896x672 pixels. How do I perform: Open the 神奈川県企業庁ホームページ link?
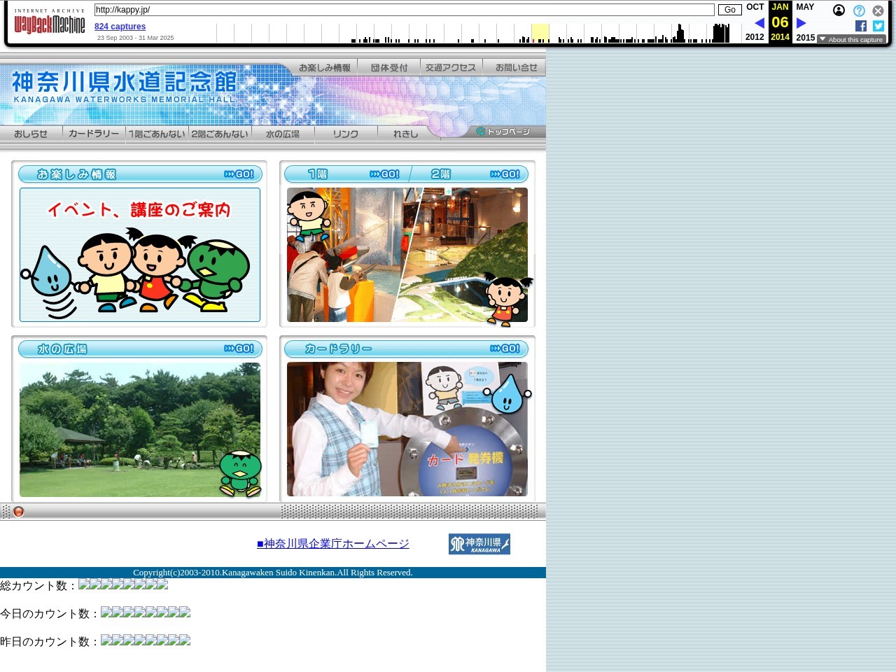pos(332,544)
